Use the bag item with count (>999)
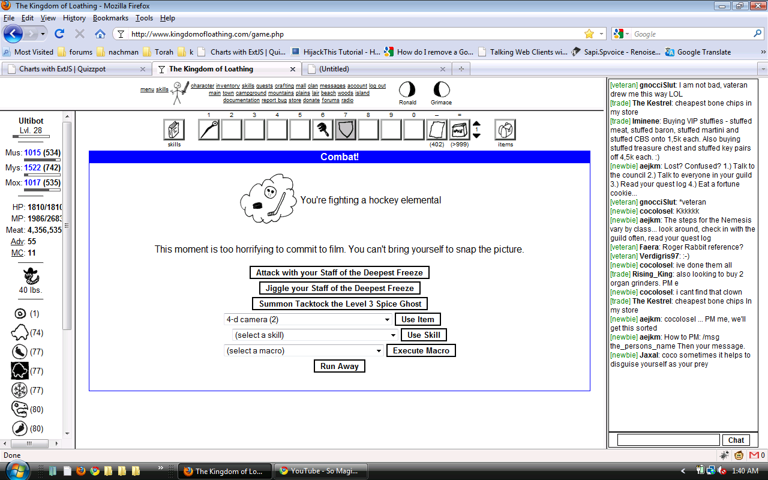The image size is (768, 480). pos(460,130)
